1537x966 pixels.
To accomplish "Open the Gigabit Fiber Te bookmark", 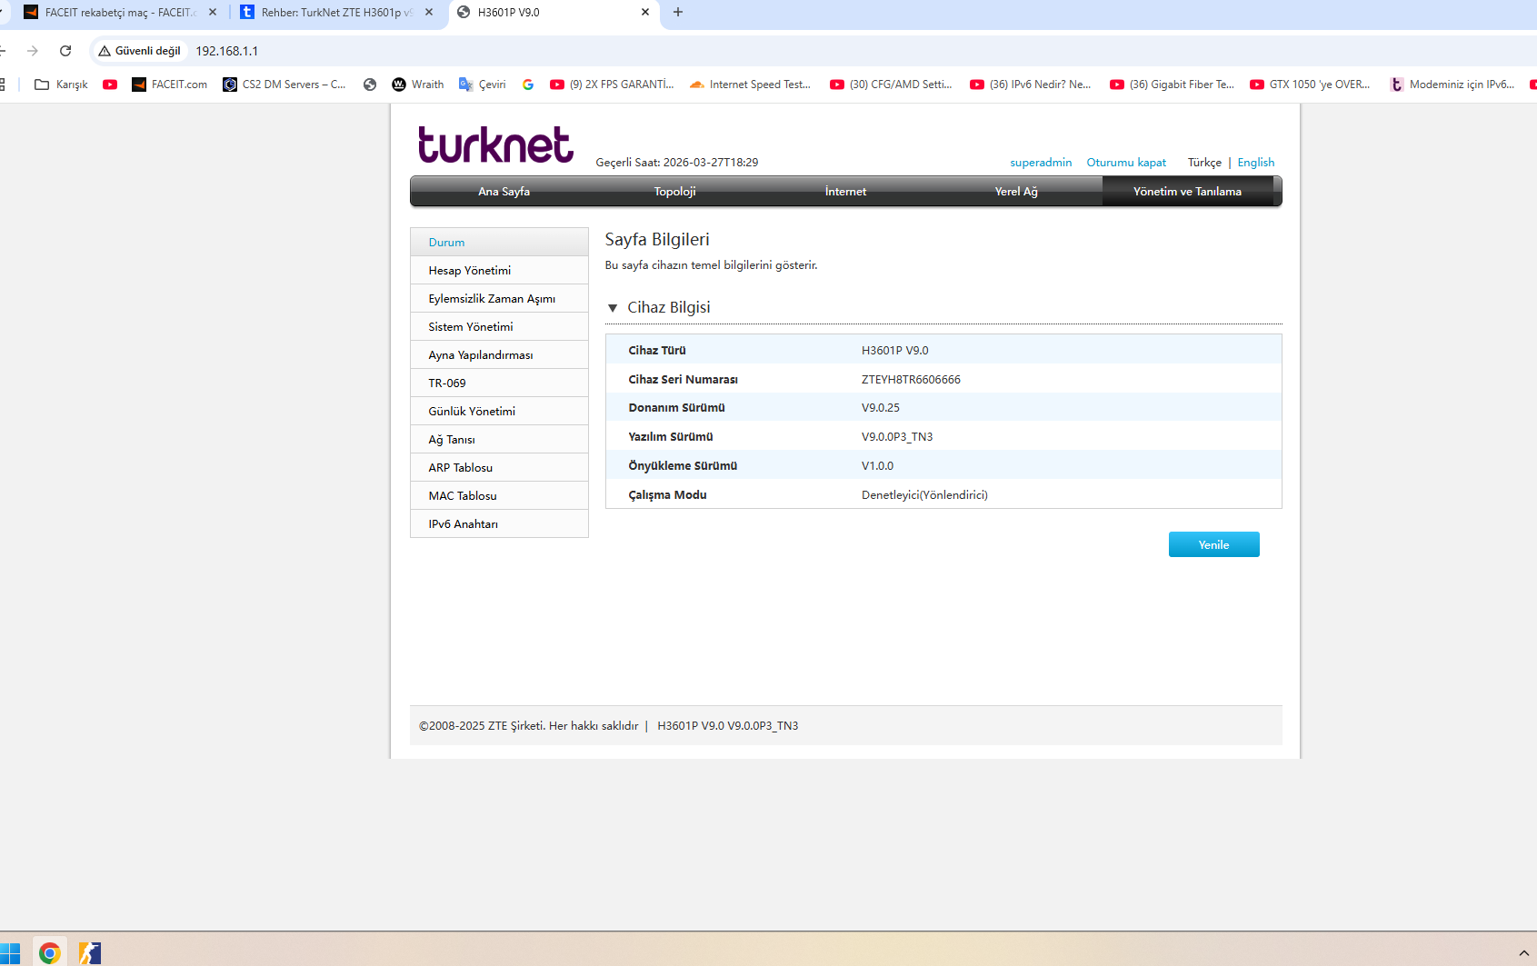I will [1172, 85].
